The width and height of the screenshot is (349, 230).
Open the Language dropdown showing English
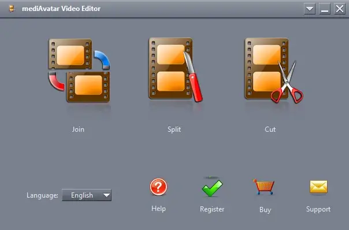click(x=87, y=195)
